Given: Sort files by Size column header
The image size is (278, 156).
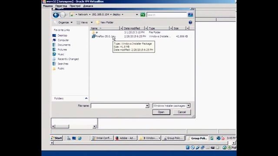Looking at the screenshot, I should (x=179, y=28).
